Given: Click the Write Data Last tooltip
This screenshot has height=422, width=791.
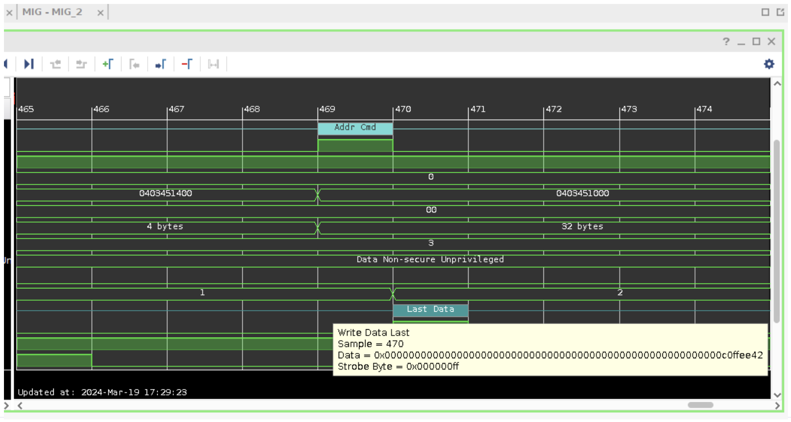Looking at the screenshot, I should point(550,349).
